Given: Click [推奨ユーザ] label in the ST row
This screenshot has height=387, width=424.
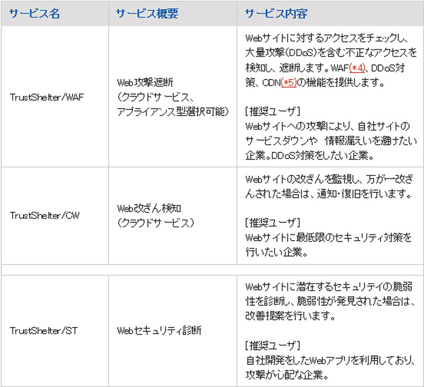Looking at the screenshot, I should [273, 346].
